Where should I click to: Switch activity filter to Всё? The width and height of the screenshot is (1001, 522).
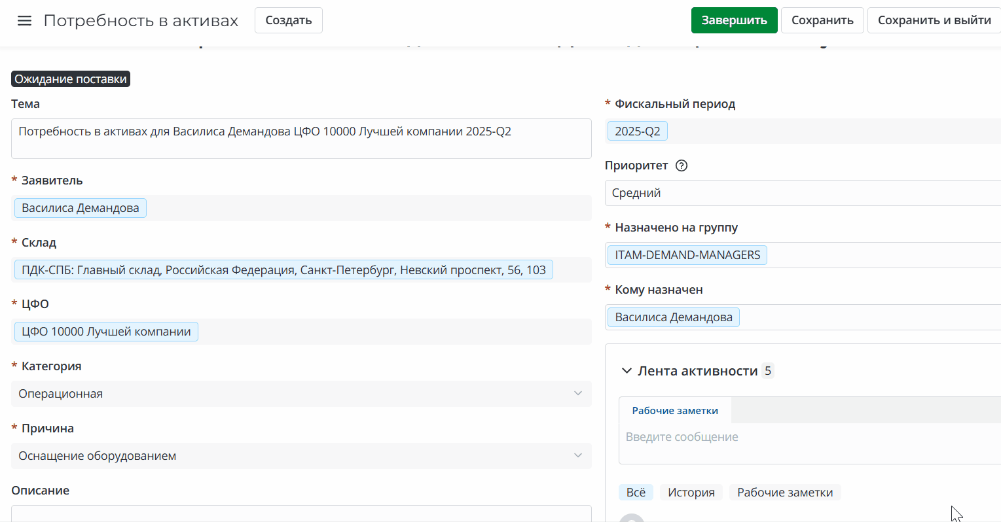click(x=636, y=493)
